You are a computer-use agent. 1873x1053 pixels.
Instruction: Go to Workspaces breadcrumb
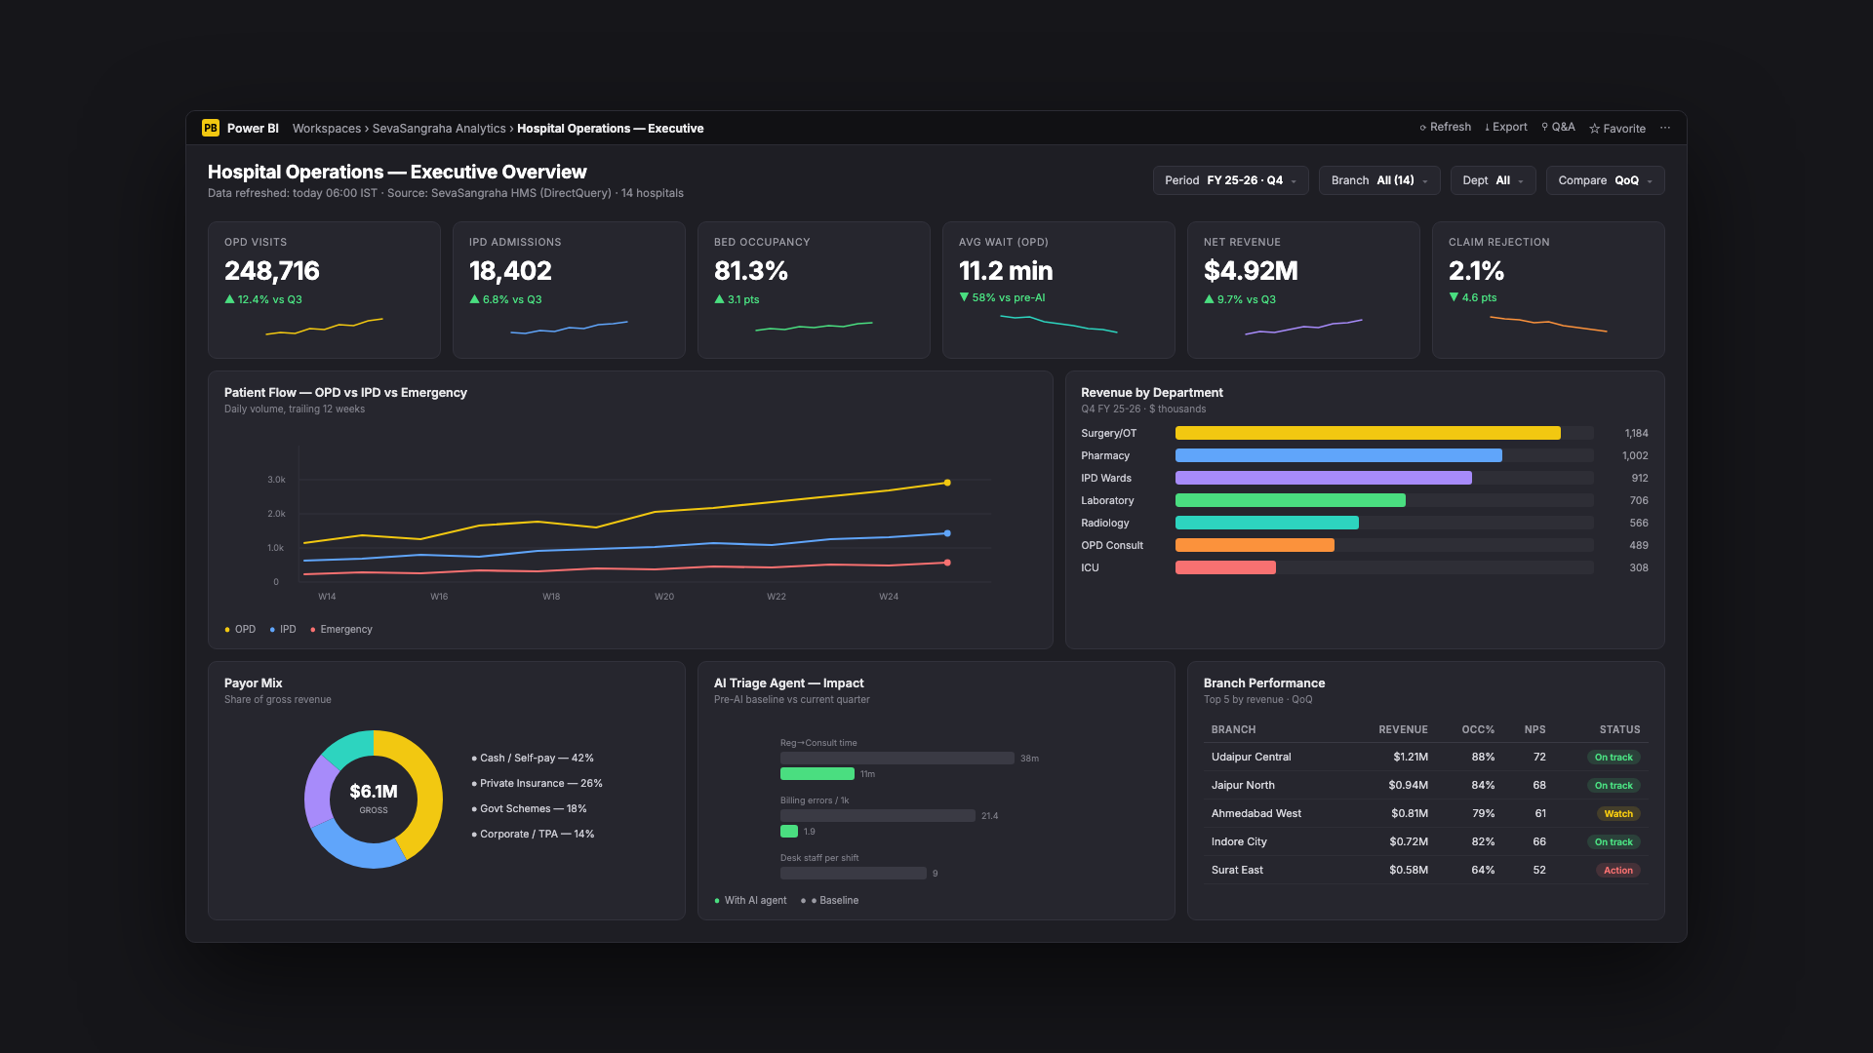[x=327, y=129]
